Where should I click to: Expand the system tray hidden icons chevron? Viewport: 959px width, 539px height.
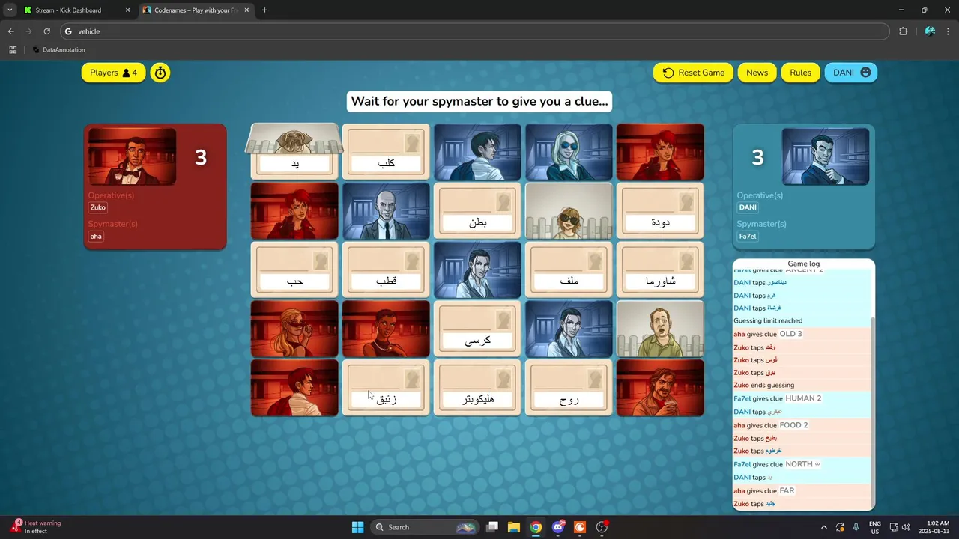point(824,527)
